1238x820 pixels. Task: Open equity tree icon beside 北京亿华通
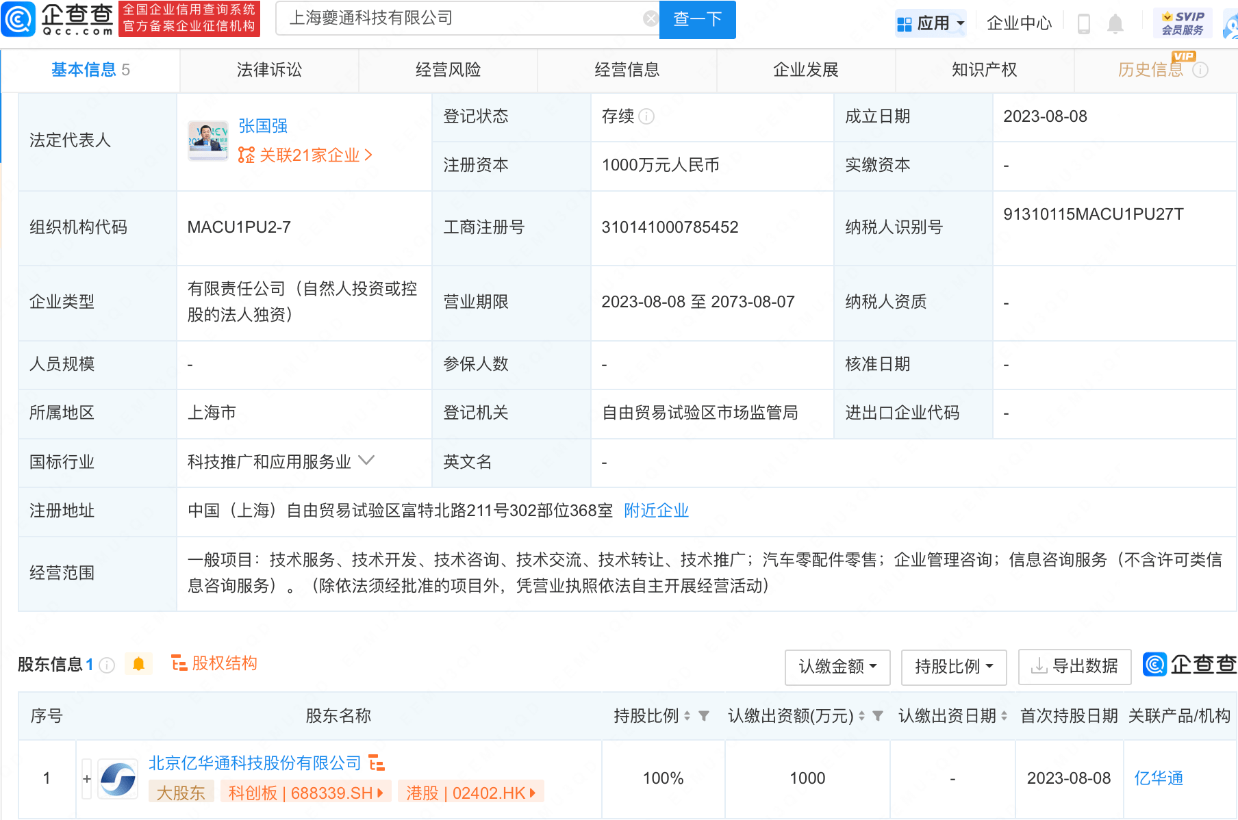point(377,763)
